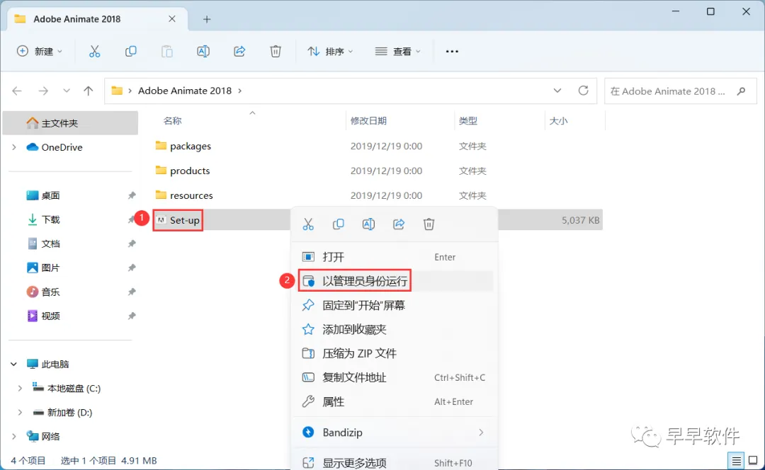
Task: Expand the address bar history dropdown
Action: pos(557,91)
